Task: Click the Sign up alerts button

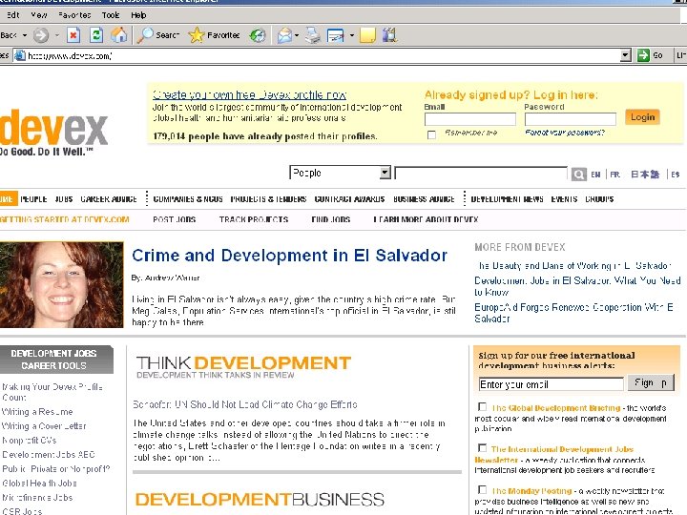Action: 651,382
